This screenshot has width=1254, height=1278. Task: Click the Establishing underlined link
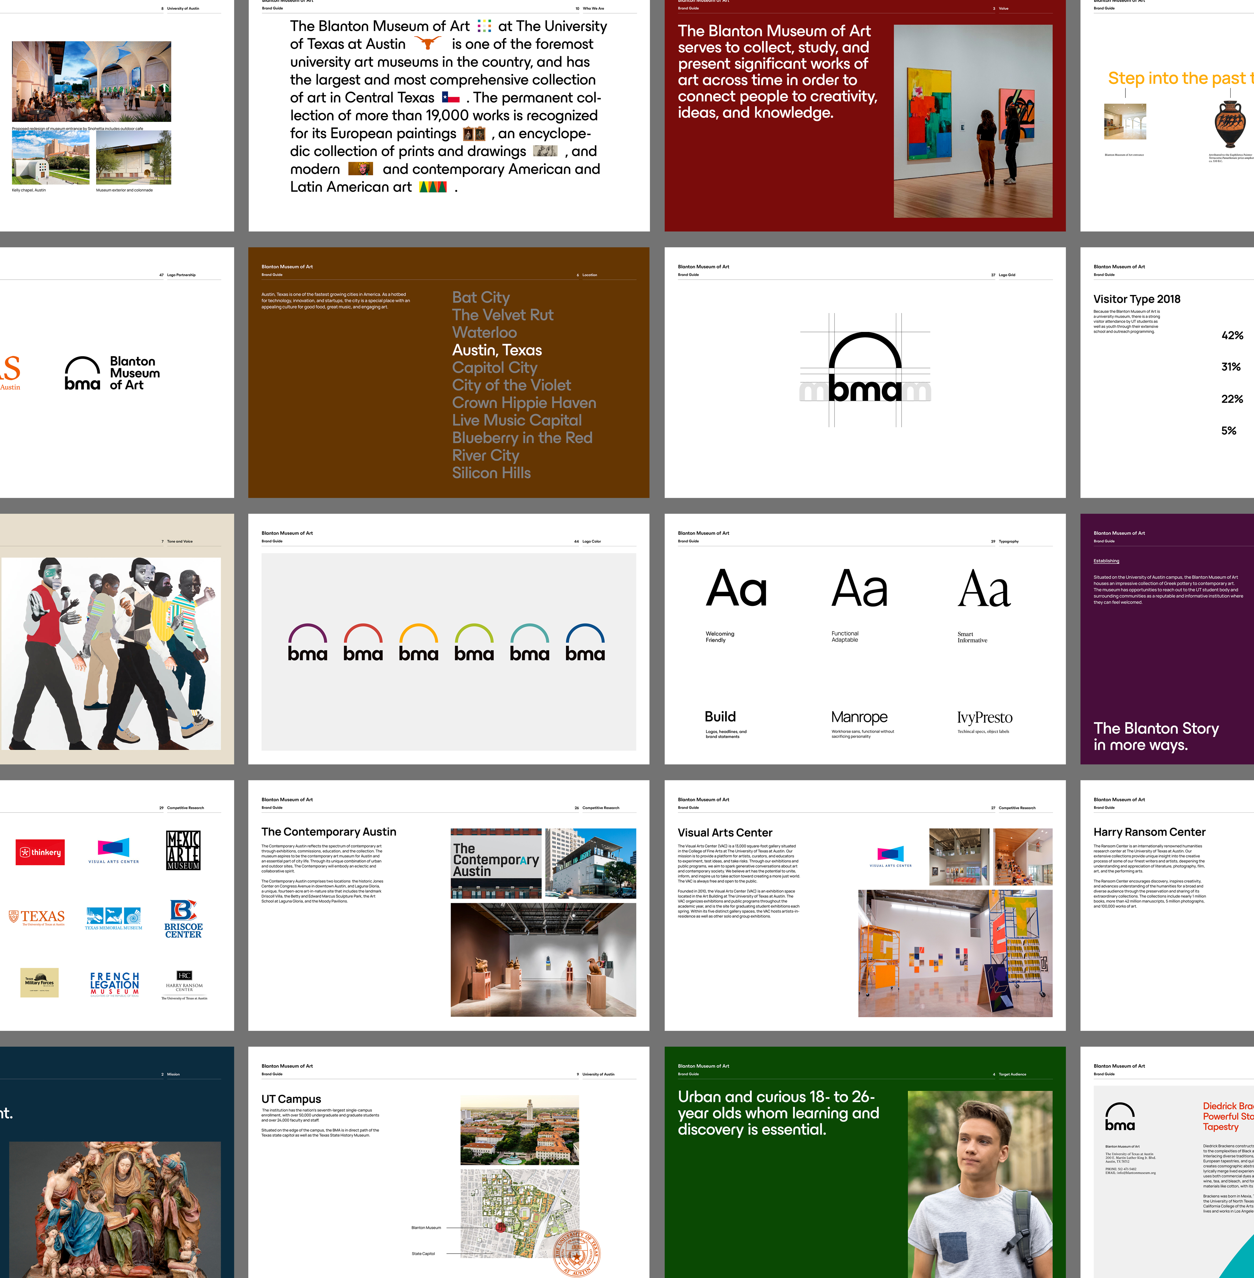pos(1106,561)
